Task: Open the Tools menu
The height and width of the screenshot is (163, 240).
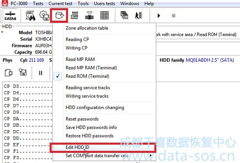Action: pyautogui.click(x=83, y=4)
